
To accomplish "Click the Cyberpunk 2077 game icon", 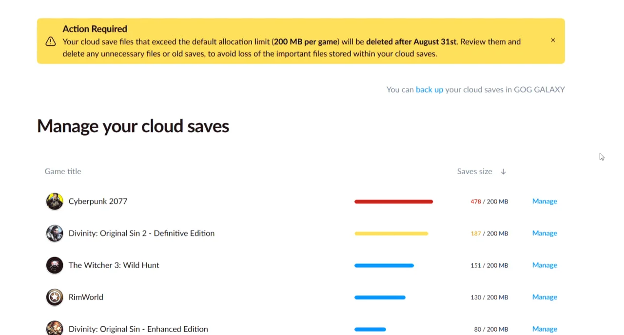I will (55, 201).
